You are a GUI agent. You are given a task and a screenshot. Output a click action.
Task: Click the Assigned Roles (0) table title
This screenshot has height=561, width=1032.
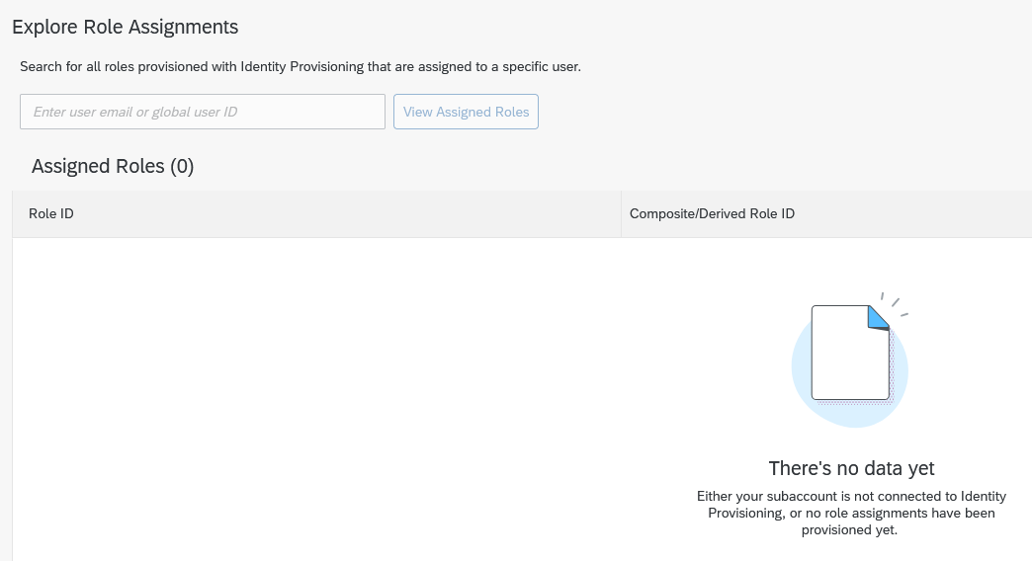pos(113,166)
